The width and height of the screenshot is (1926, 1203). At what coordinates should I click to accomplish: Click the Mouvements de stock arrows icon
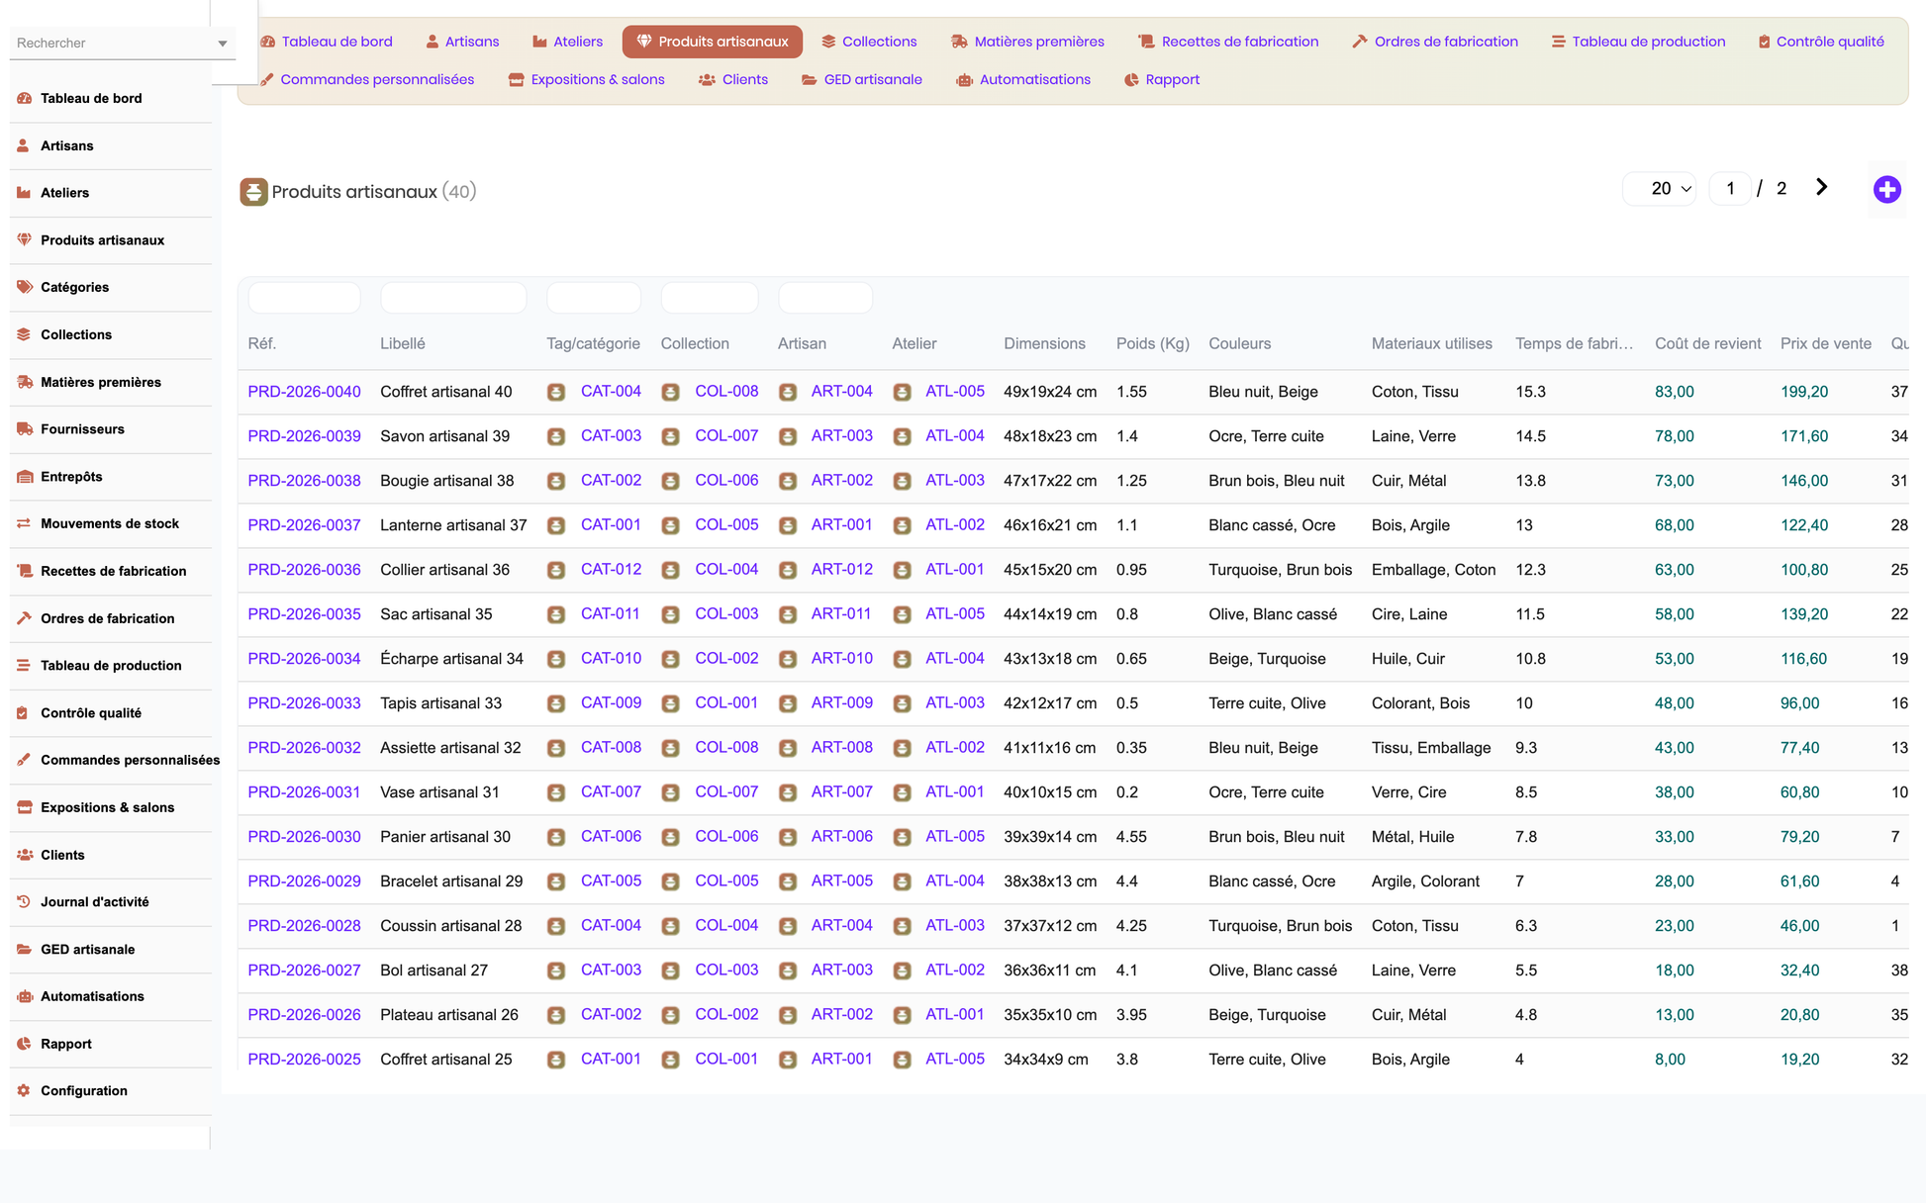[x=24, y=523]
